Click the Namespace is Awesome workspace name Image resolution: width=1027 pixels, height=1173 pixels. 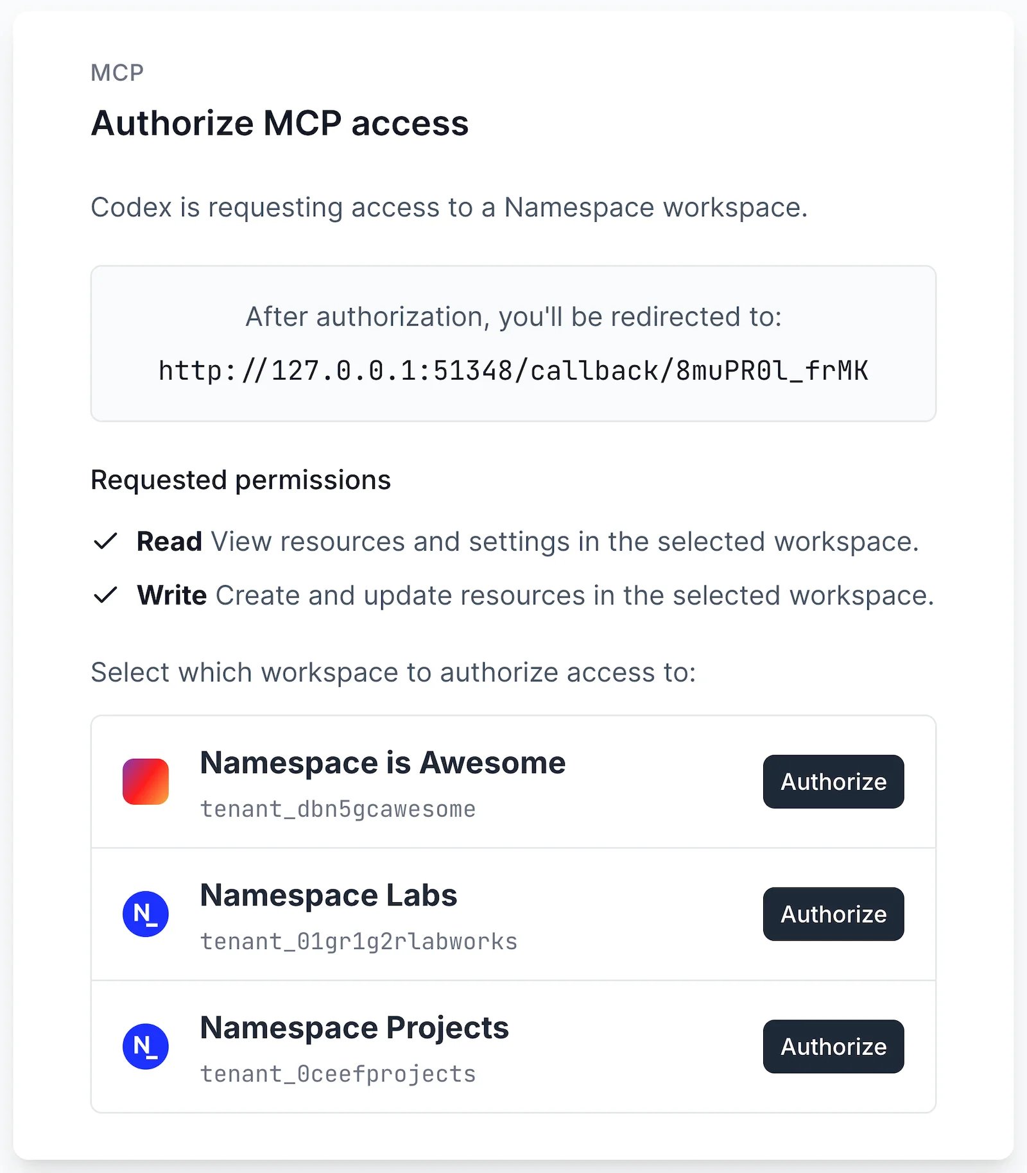click(x=383, y=763)
